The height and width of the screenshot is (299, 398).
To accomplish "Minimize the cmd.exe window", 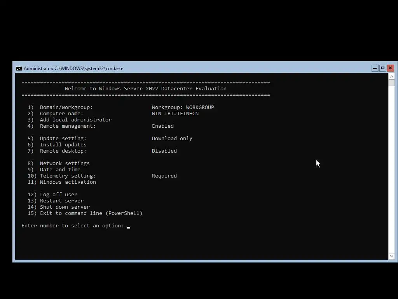I will pyautogui.click(x=375, y=68).
